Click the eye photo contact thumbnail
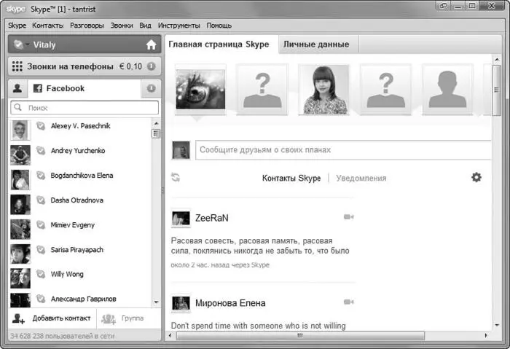510x349 pixels. (200, 90)
